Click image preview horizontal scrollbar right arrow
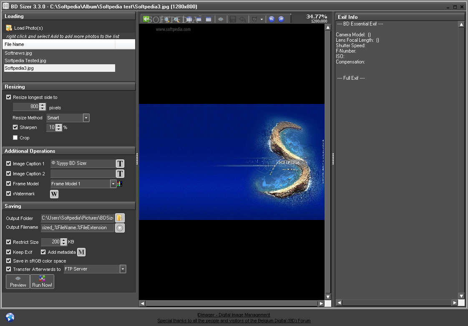The image size is (468, 326). (x=321, y=303)
